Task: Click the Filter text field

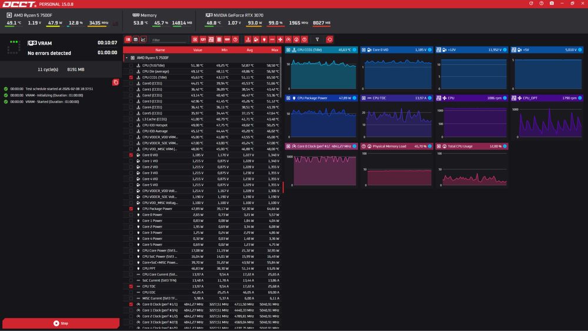Action: click(168, 40)
